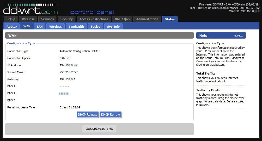Click the DHCP Release button

click(x=88, y=115)
